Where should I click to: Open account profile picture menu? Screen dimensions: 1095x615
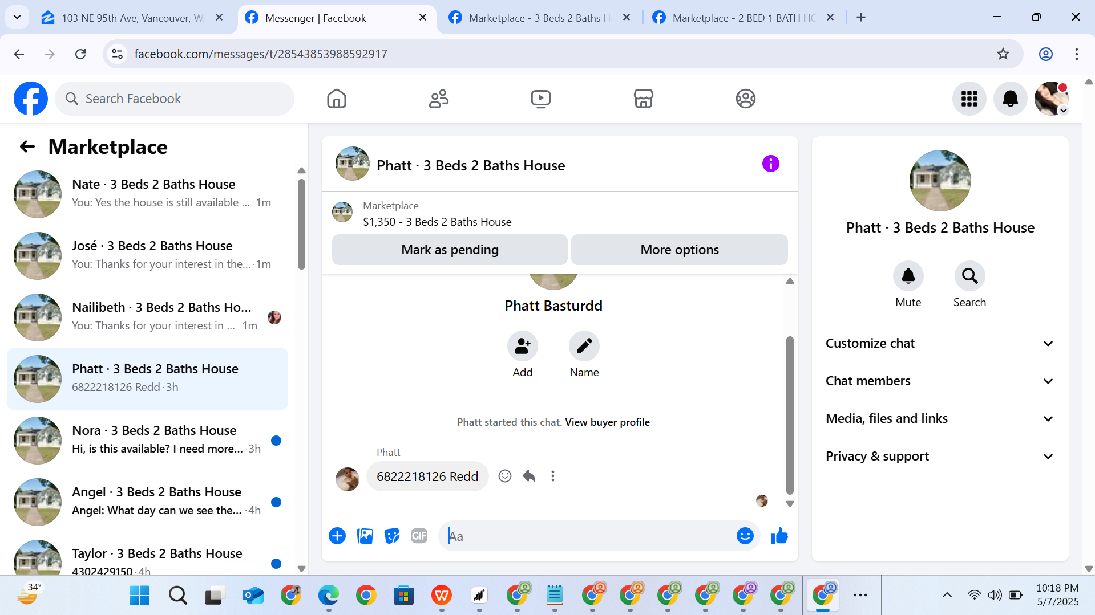[1051, 99]
